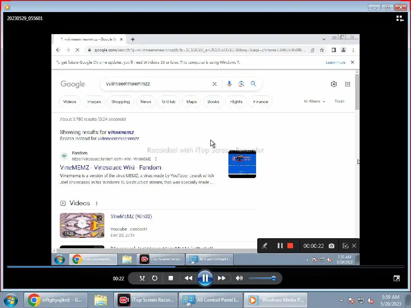Click the blue magnifier search icon
Image resolution: width=411 pixels, height=308 pixels.
253,84
